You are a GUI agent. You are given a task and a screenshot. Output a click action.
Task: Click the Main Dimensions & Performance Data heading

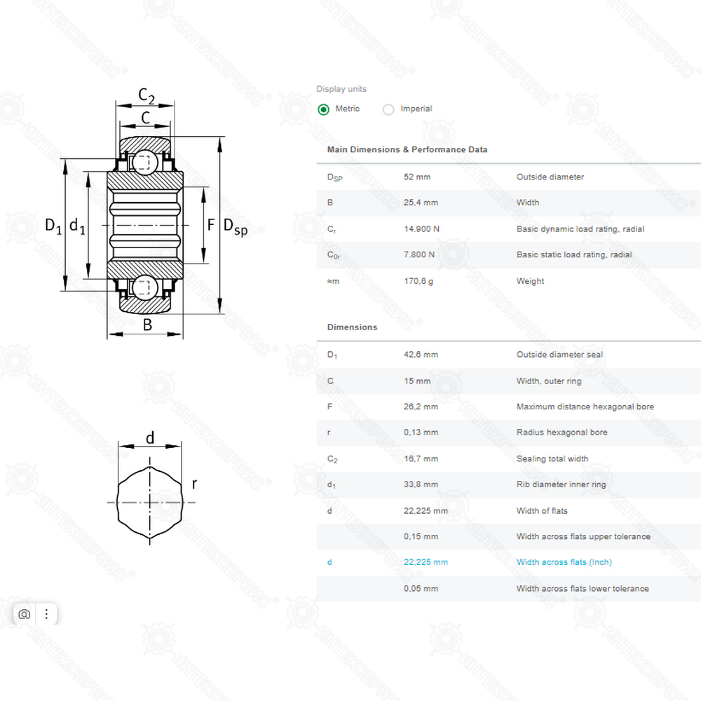[x=407, y=149]
